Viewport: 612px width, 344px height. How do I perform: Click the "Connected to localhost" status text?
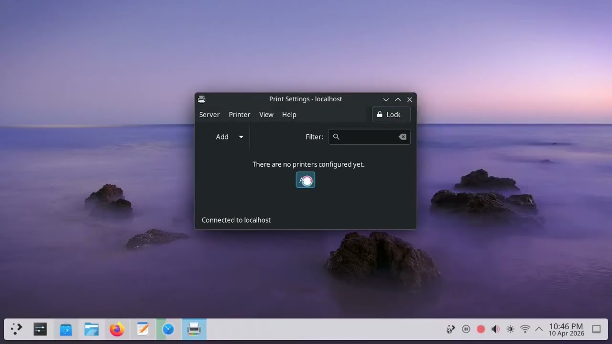(x=236, y=220)
